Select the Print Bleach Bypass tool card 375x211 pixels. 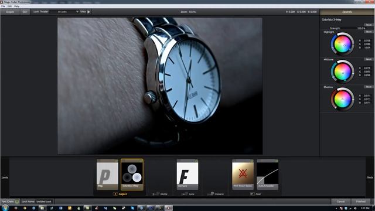pos(243,175)
